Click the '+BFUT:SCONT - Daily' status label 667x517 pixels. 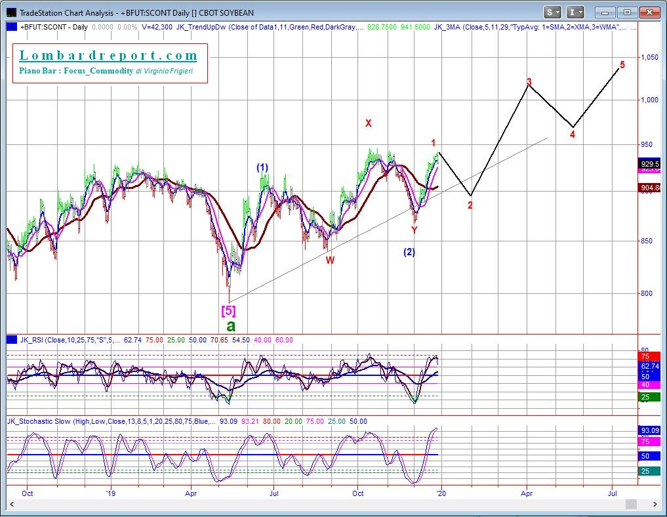click(x=54, y=27)
